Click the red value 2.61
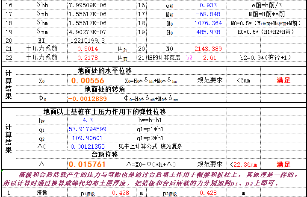 (210, 58)
